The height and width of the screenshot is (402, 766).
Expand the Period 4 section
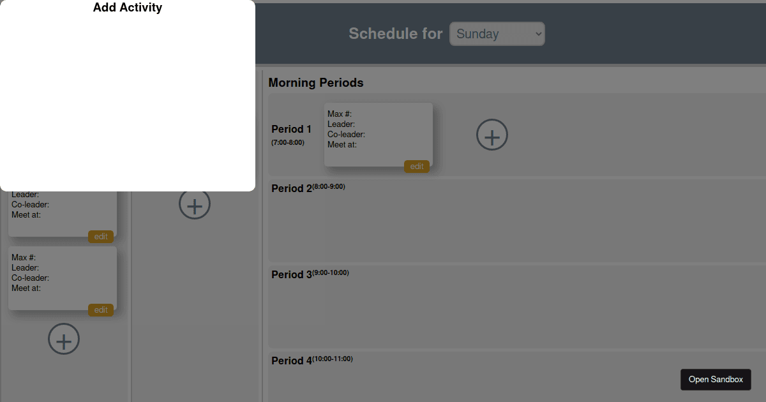pos(292,361)
